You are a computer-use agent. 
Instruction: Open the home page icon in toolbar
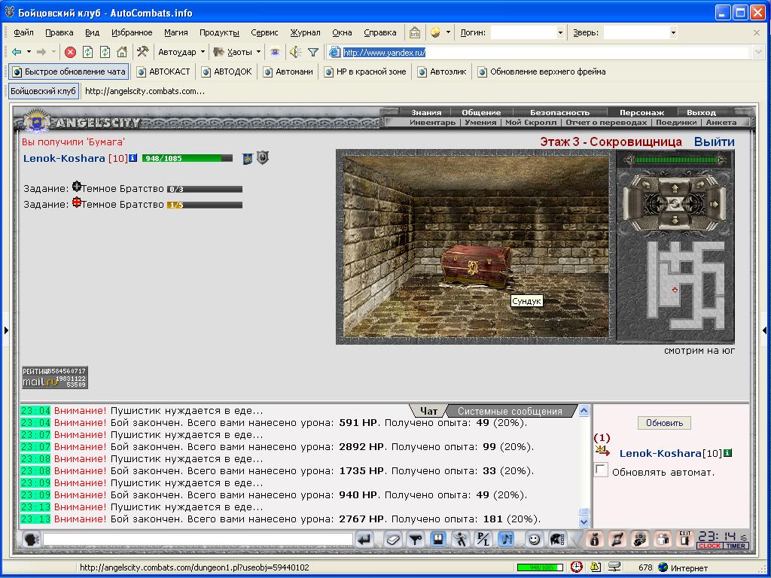click(122, 52)
